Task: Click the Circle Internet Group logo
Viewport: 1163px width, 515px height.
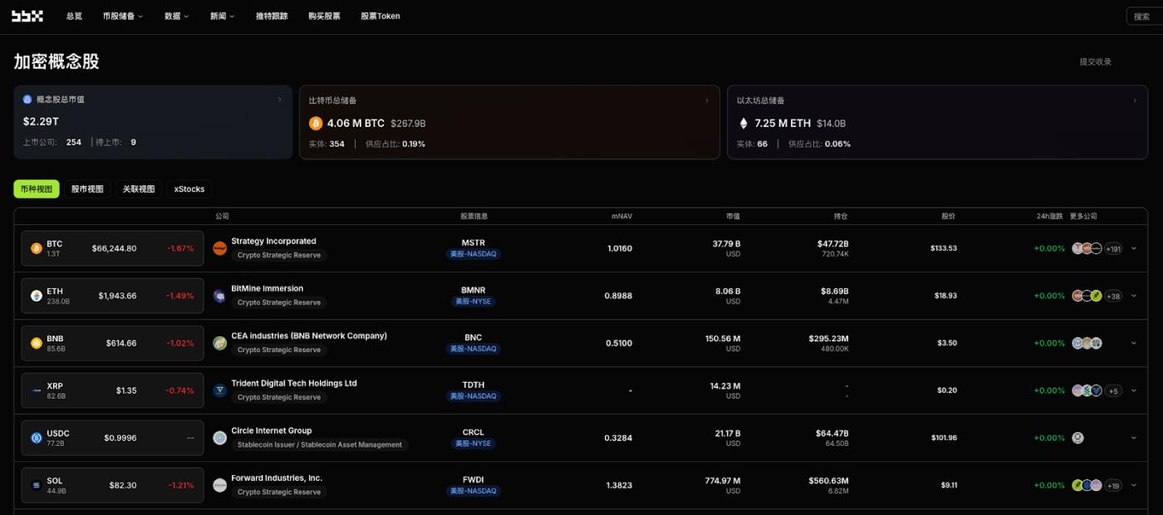Action: click(220, 437)
